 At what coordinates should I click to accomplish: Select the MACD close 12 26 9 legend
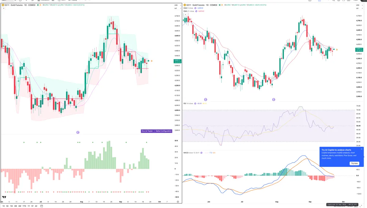[191, 153]
